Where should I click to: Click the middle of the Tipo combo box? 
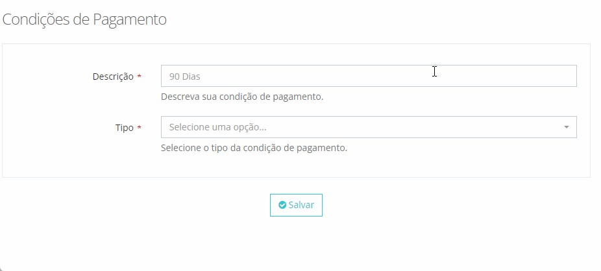click(x=369, y=127)
